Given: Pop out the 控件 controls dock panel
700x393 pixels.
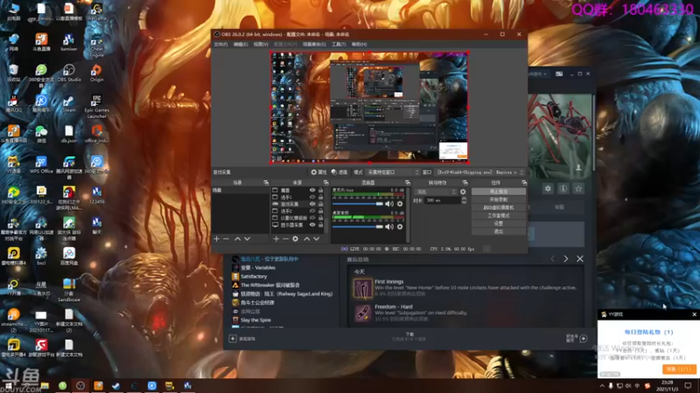Looking at the screenshot, I should click(524, 183).
